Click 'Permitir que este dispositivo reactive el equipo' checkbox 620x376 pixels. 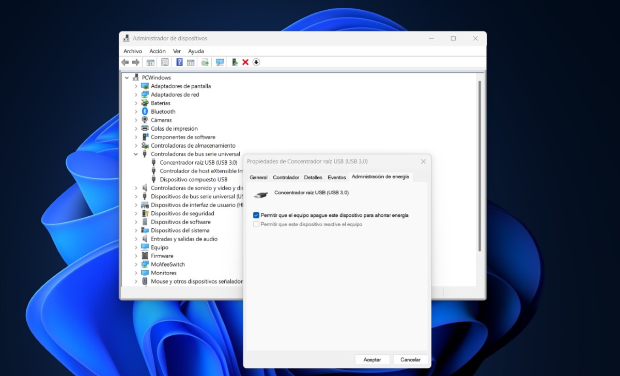(256, 224)
